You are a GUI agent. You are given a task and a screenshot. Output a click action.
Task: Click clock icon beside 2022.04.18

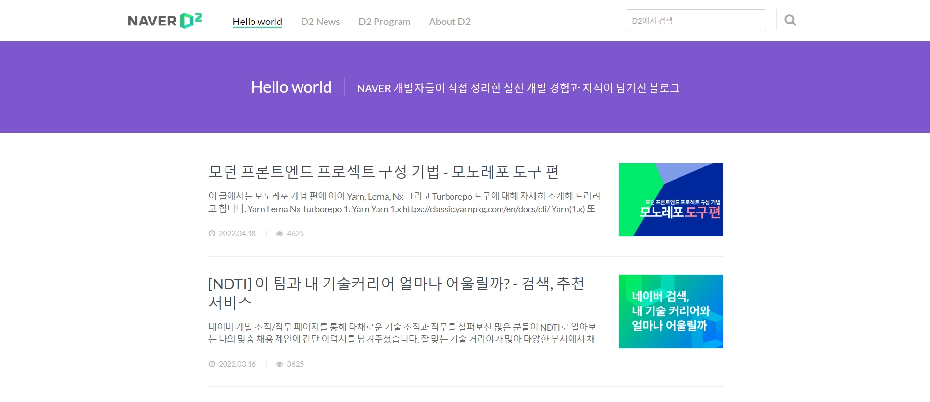(x=212, y=234)
